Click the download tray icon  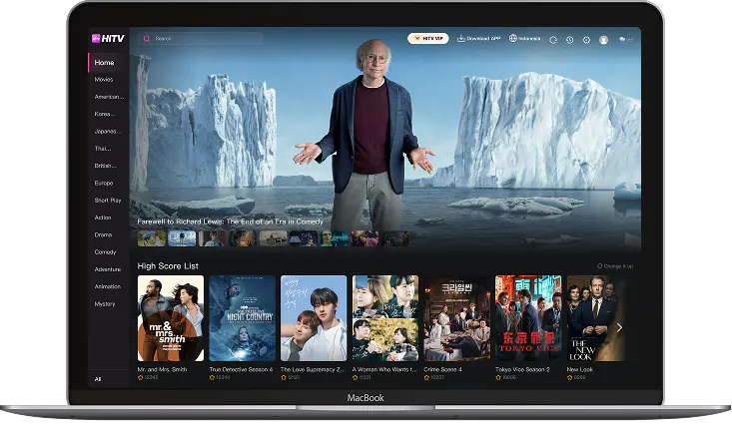pyautogui.click(x=460, y=38)
